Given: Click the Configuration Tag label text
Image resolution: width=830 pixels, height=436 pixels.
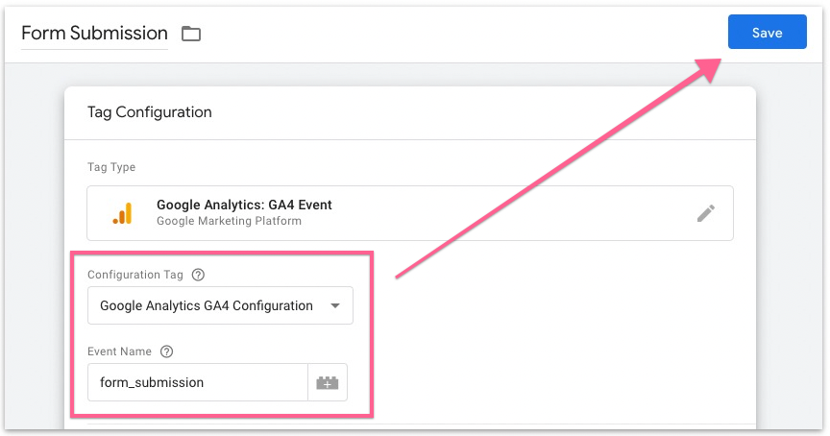Looking at the screenshot, I should click(135, 275).
